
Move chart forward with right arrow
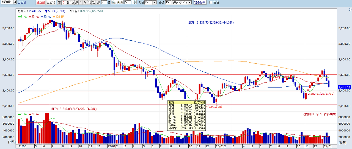tap(122, 2)
